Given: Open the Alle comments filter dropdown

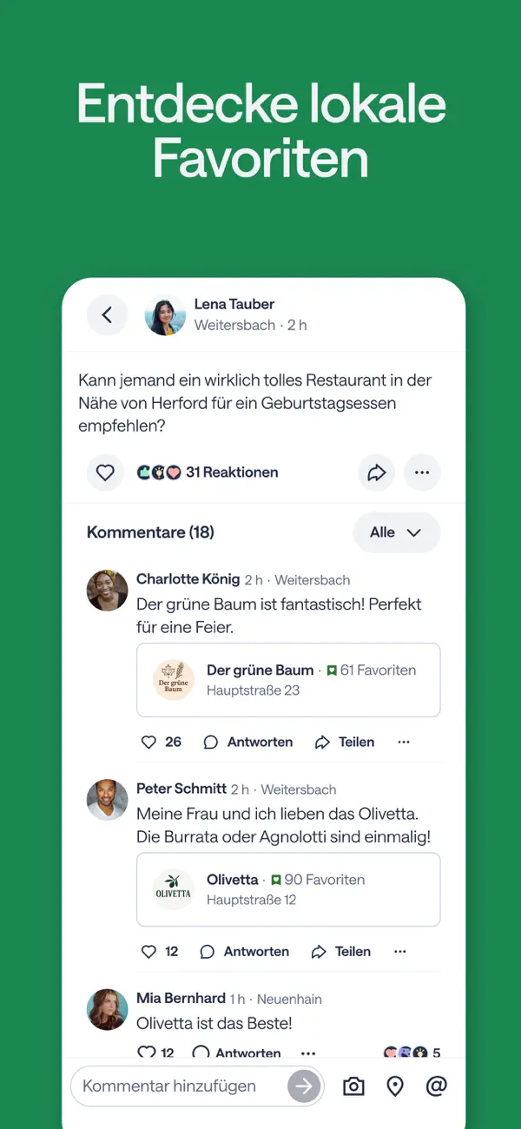Looking at the screenshot, I should point(396,532).
